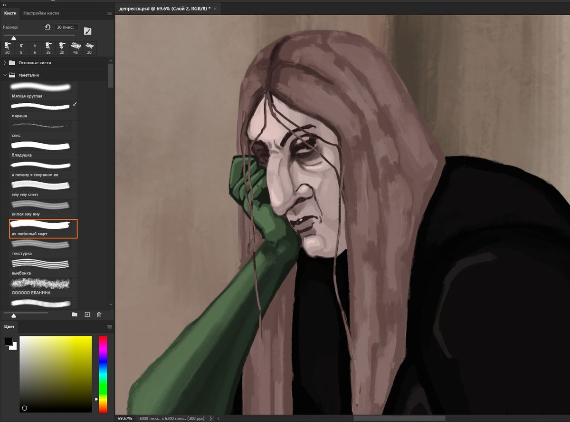Pick the recent brush preset sized 35
This screenshot has width=570, height=422.
tap(48, 48)
